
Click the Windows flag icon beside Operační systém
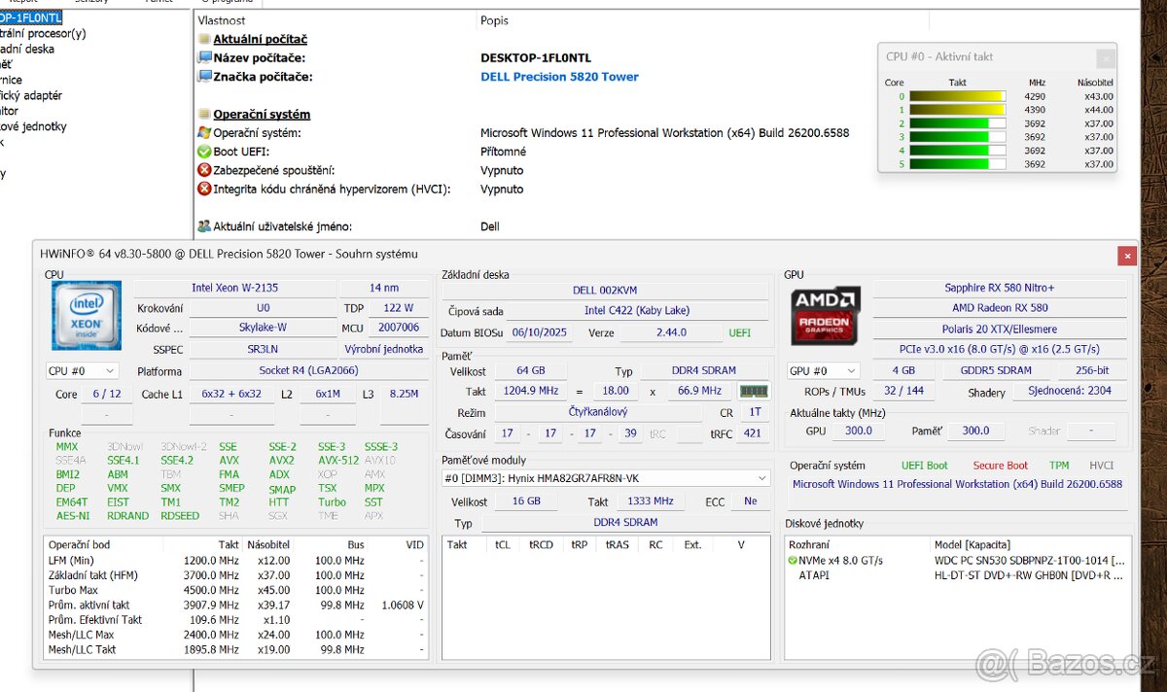click(204, 133)
